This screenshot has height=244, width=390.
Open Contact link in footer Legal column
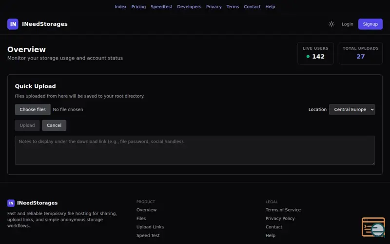click(x=274, y=227)
